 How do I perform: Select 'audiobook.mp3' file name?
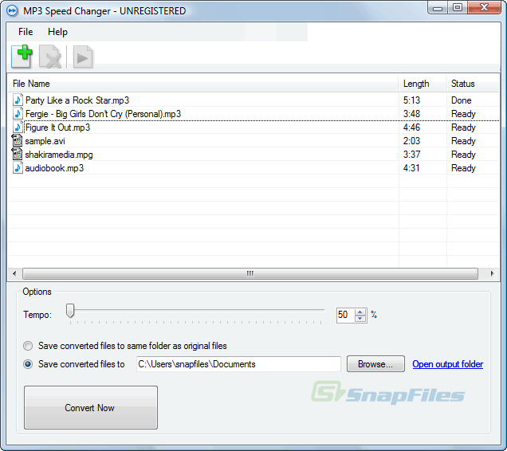pyautogui.click(x=54, y=168)
